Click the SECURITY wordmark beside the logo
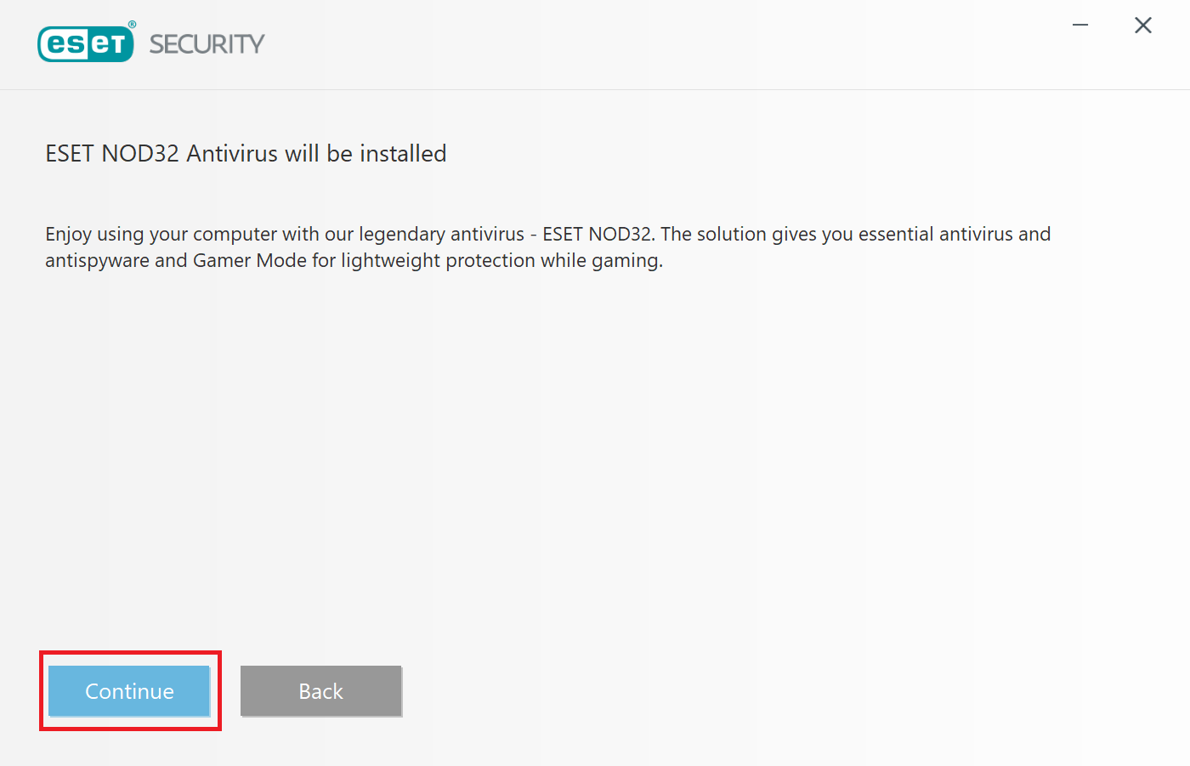The image size is (1190, 766). click(207, 44)
